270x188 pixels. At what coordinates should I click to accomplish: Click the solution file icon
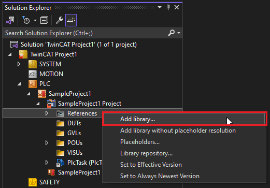(x=14, y=45)
